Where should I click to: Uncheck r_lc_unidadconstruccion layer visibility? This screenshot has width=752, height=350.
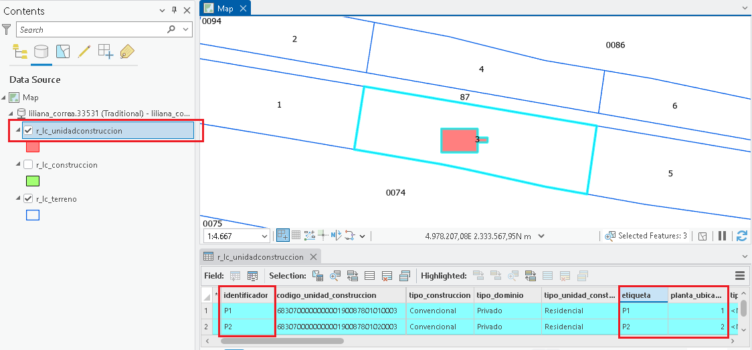pos(28,131)
